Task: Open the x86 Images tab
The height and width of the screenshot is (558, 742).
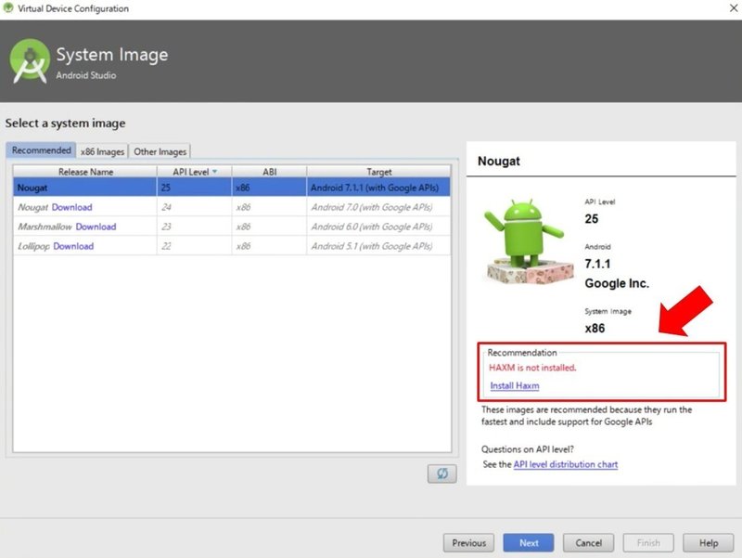Action: pyautogui.click(x=102, y=151)
